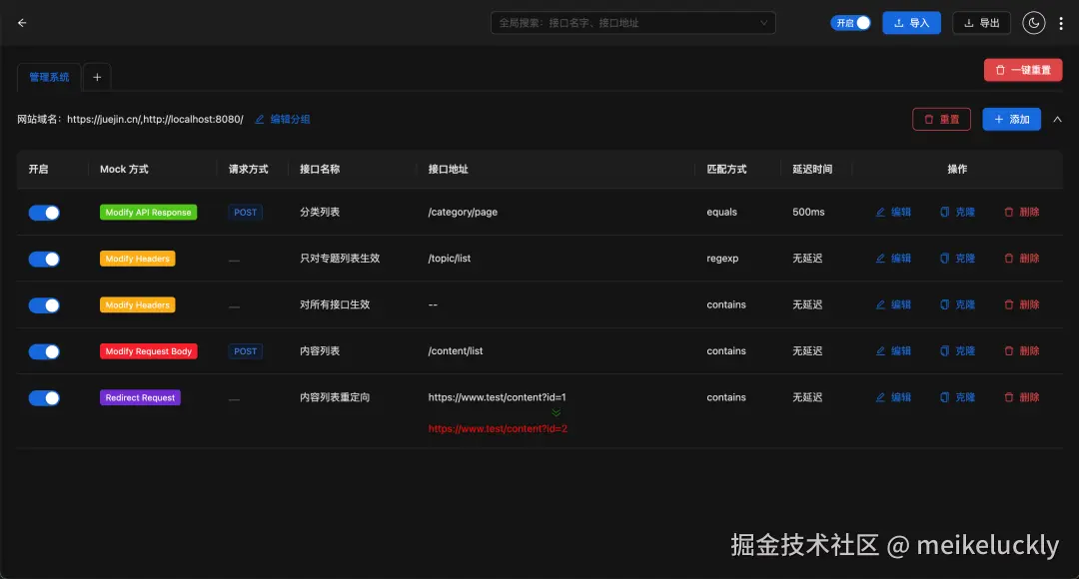The width and height of the screenshot is (1079, 579).
Task: Click the red 一键重置 button
Action: (1023, 70)
